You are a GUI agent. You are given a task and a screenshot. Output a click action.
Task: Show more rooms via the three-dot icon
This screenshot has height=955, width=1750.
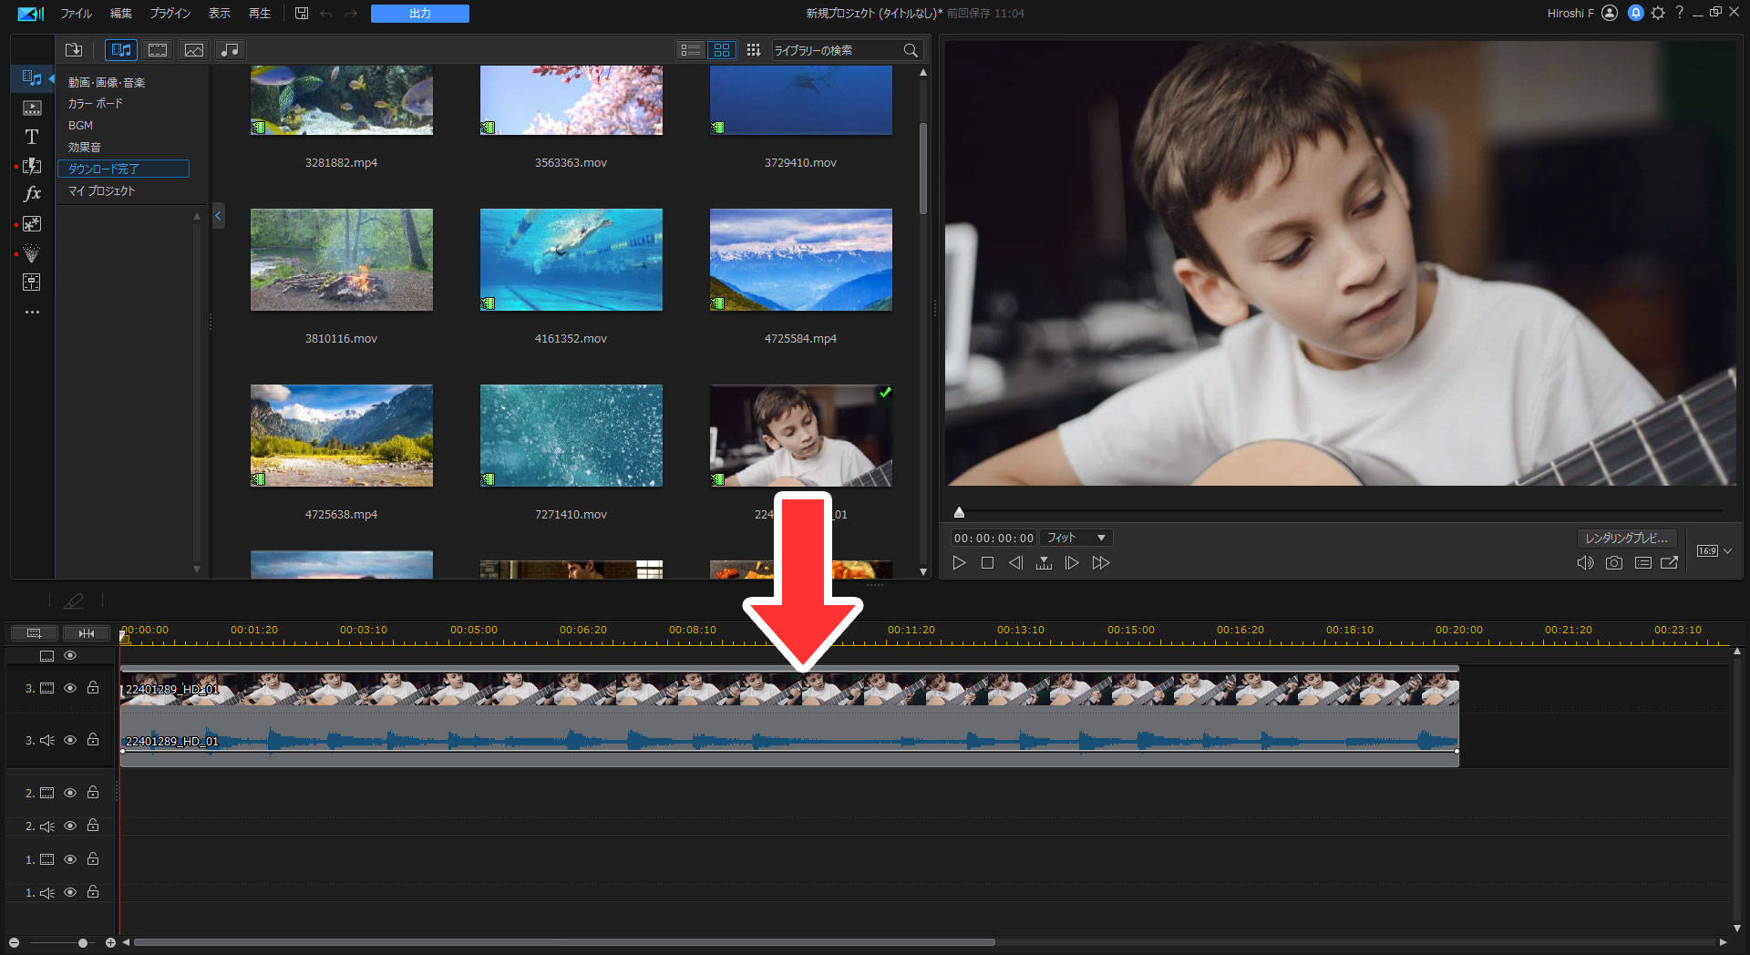32,313
